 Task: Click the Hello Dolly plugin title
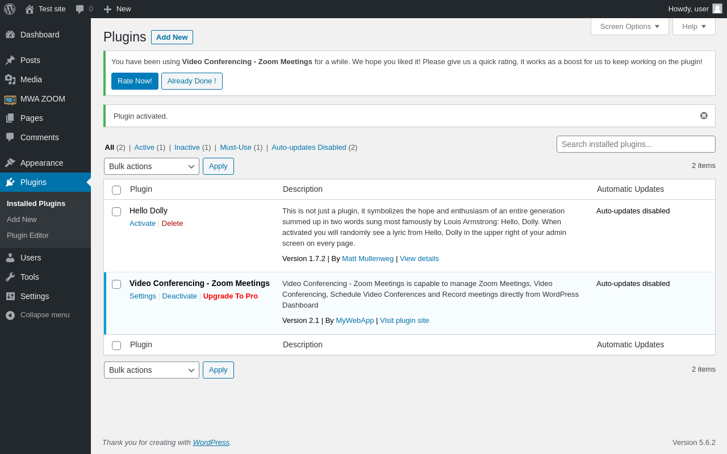[x=148, y=211]
